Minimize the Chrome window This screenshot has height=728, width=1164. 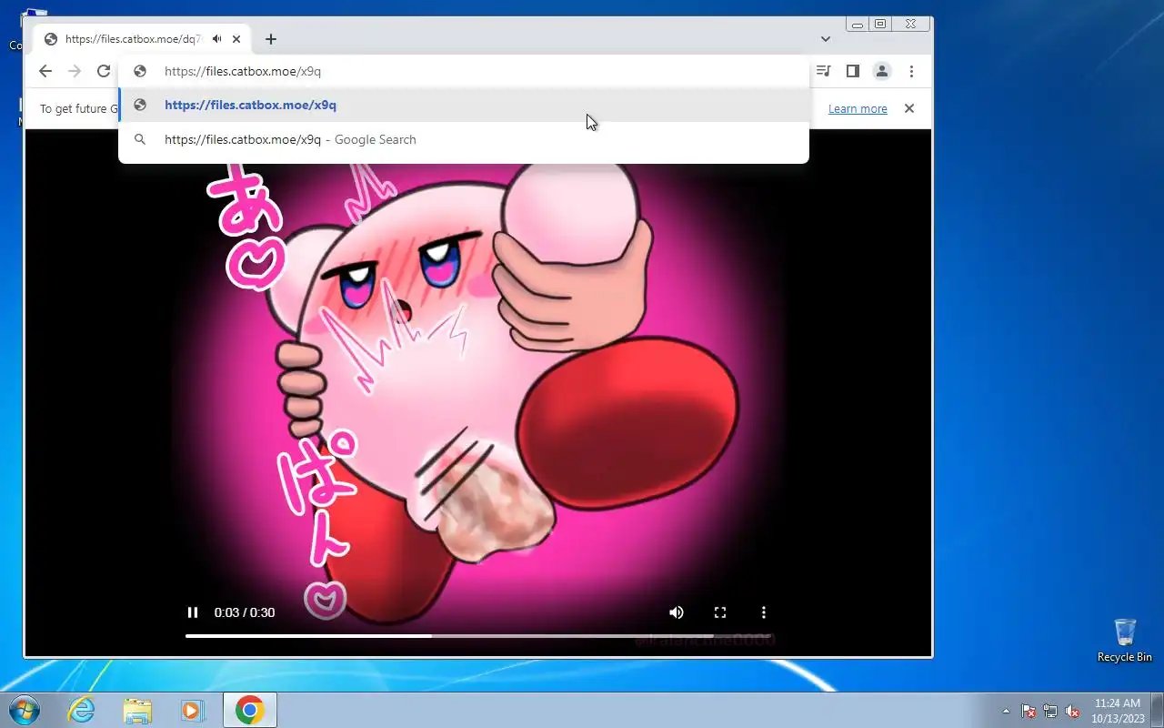click(858, 25)
